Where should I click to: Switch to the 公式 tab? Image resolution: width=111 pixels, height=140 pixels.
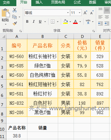tap(77, 2)
